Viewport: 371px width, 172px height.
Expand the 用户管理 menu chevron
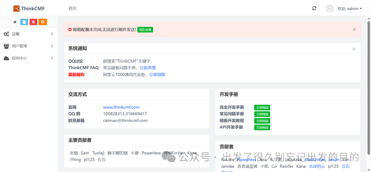click(x=52, y=46)
